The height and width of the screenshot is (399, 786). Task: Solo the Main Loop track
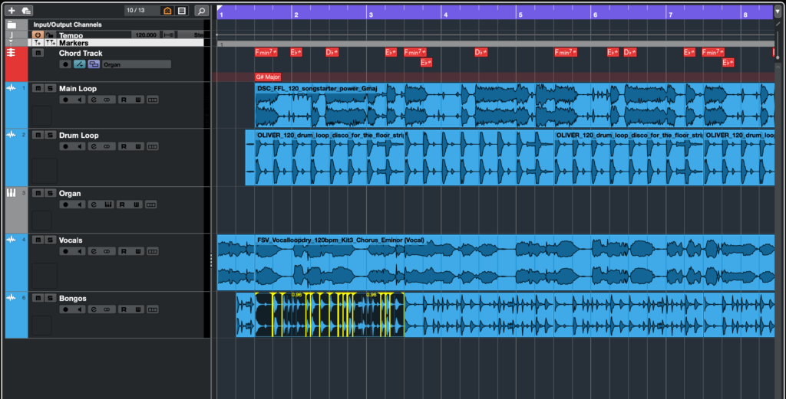(x=50, y=89)
